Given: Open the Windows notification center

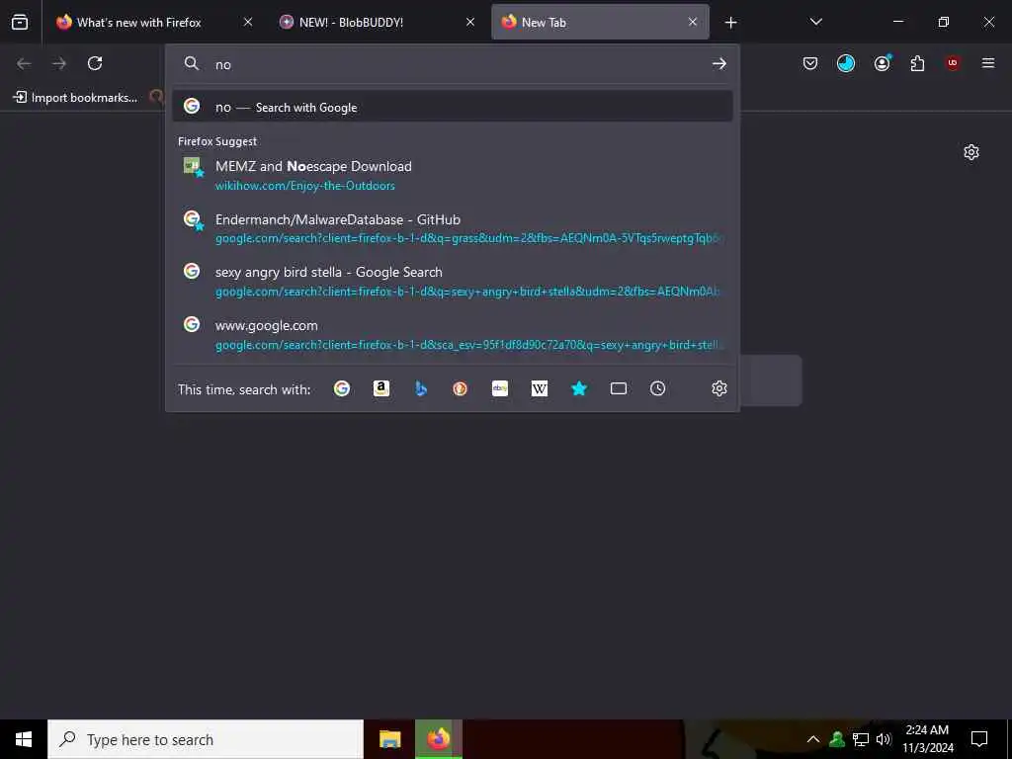Looking at the screenshot, I should click(979, 739).
